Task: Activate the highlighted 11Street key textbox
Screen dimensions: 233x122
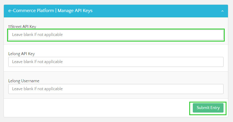Action: (116, 35)
